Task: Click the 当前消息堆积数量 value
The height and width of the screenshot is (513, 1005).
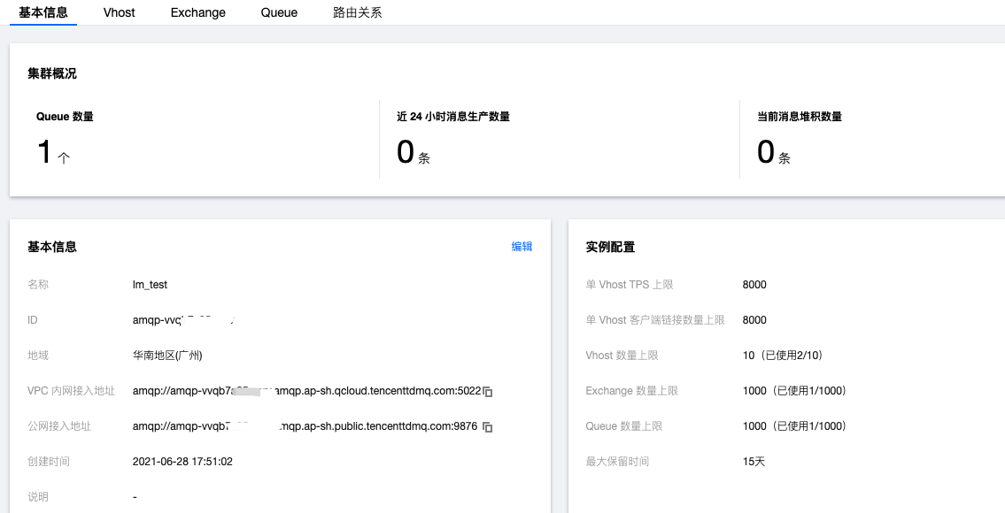Action: click(x=766, y=153)
